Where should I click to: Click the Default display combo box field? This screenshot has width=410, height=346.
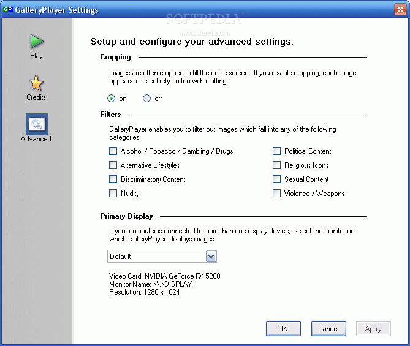pyautogui.click(x=162, y=257)
